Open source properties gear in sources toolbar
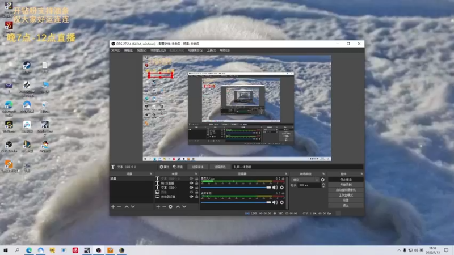454x255 pixels. 170,206
